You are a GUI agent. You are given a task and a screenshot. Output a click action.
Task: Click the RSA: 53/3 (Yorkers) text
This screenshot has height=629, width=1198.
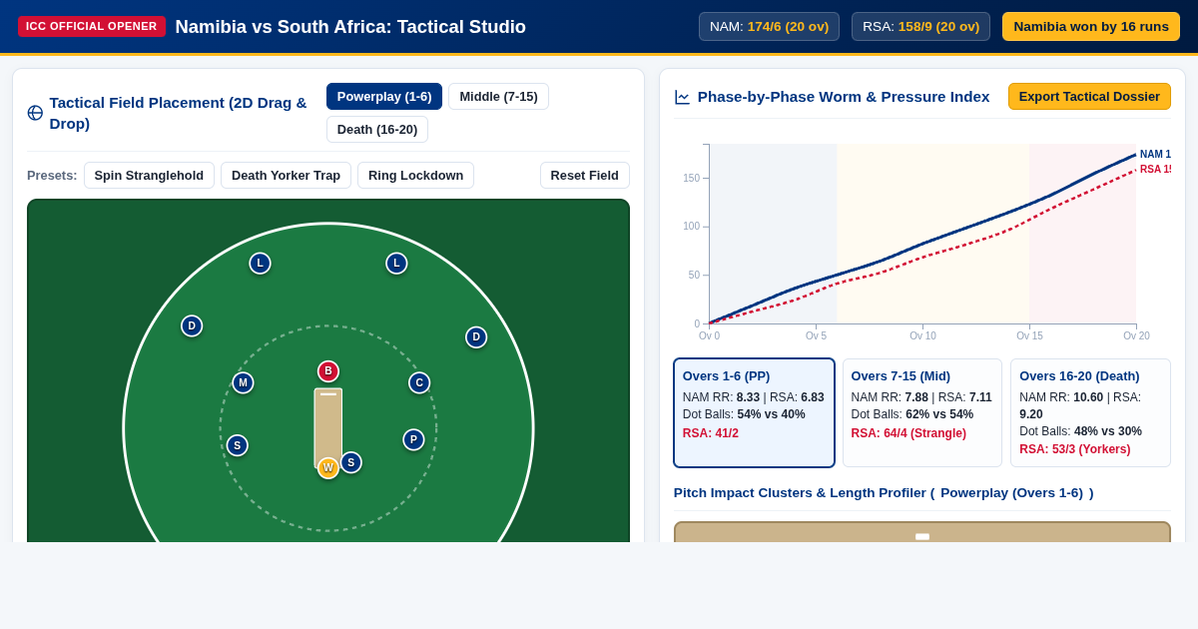pyautogui.click(x=1075, y=449)
